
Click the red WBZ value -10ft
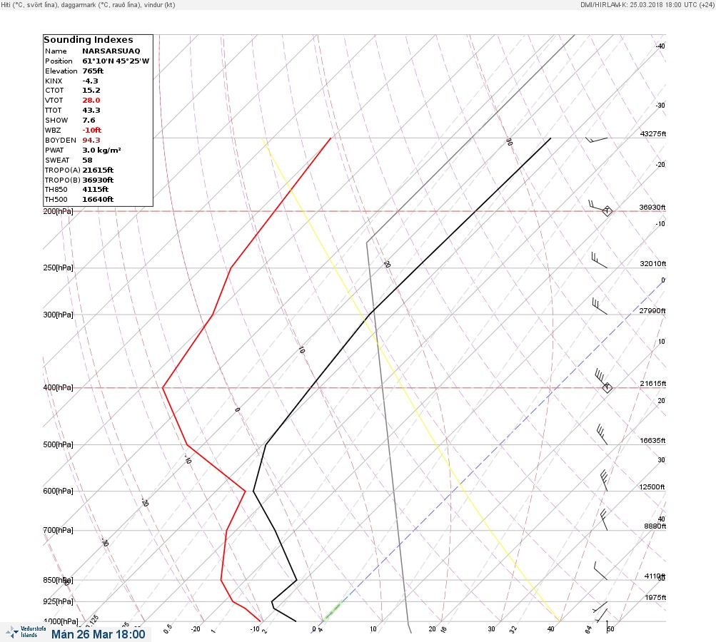point(92,130)
